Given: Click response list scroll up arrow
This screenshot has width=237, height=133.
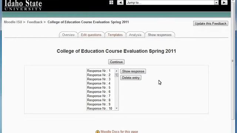Looking at the screenshot, I should coord(116,71).
